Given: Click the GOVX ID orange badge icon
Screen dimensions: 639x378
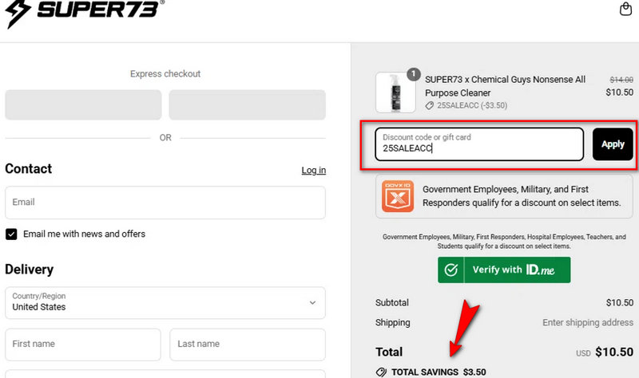Looking at the screenshot, I should click(397, 196).
